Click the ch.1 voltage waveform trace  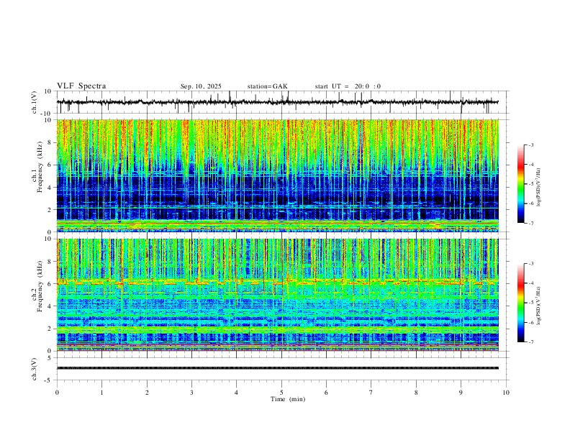tap(278, 102)
